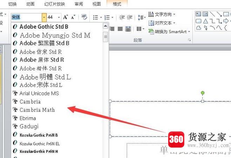Select the Text Box shape
231x158 pixels.
[198, 14]
